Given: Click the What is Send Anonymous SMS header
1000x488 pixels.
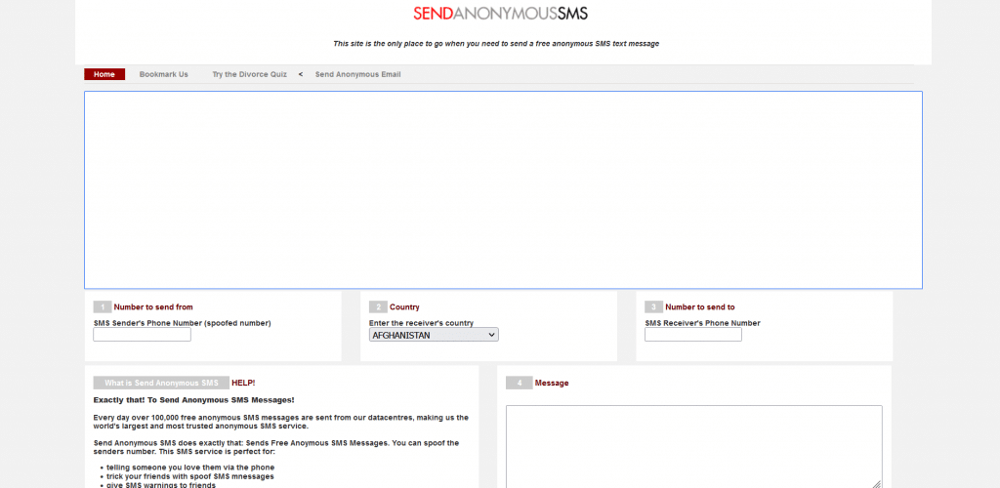Looking at the screenshot, I should (161, 383).
